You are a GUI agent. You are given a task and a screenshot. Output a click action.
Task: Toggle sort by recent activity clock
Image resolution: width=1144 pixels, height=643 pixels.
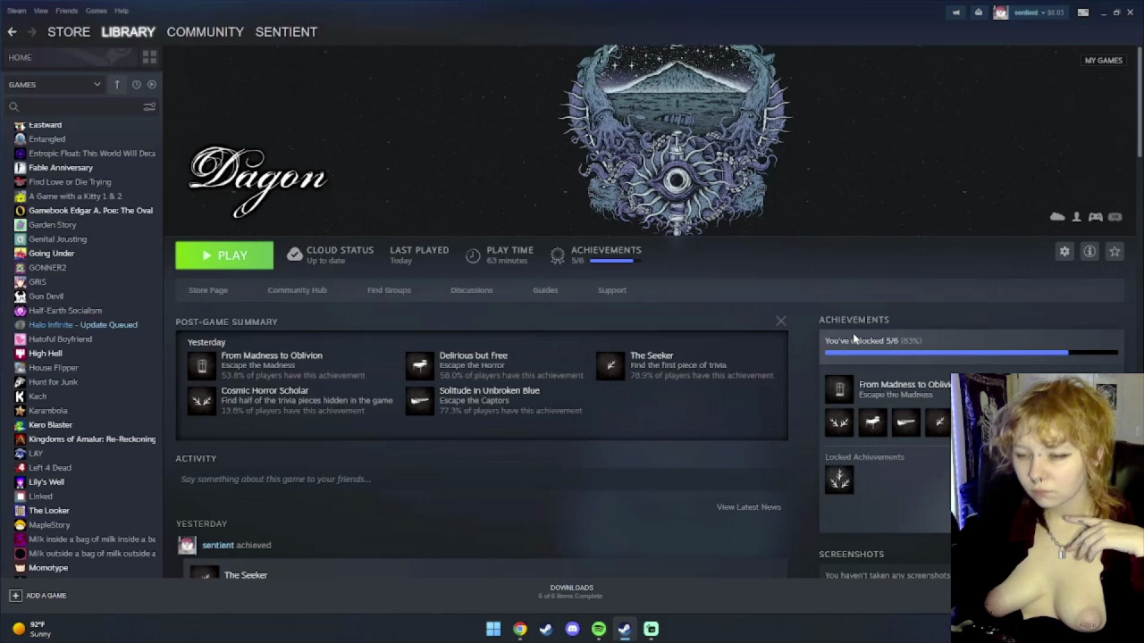pos(136,85)
